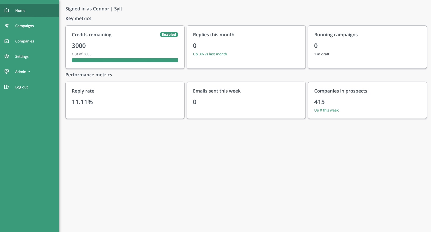
Task: Click the Settings gear icon
Action: [x=7, y=56]
